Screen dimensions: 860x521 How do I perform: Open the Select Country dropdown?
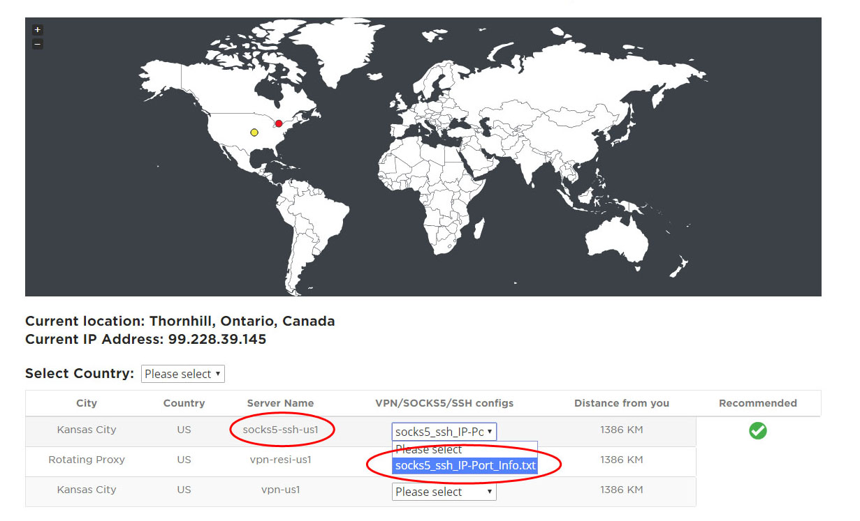[182, 374]
